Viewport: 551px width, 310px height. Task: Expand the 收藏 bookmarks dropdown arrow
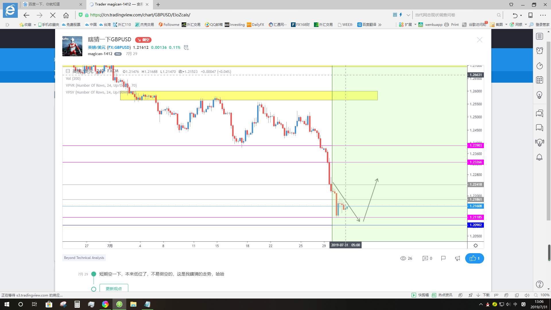pyautogui.click(x=35, y=25)
